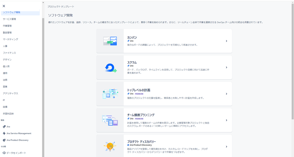
Task: Click PREMIUM badge on トップレベルの計画
Action: (139, 94)
